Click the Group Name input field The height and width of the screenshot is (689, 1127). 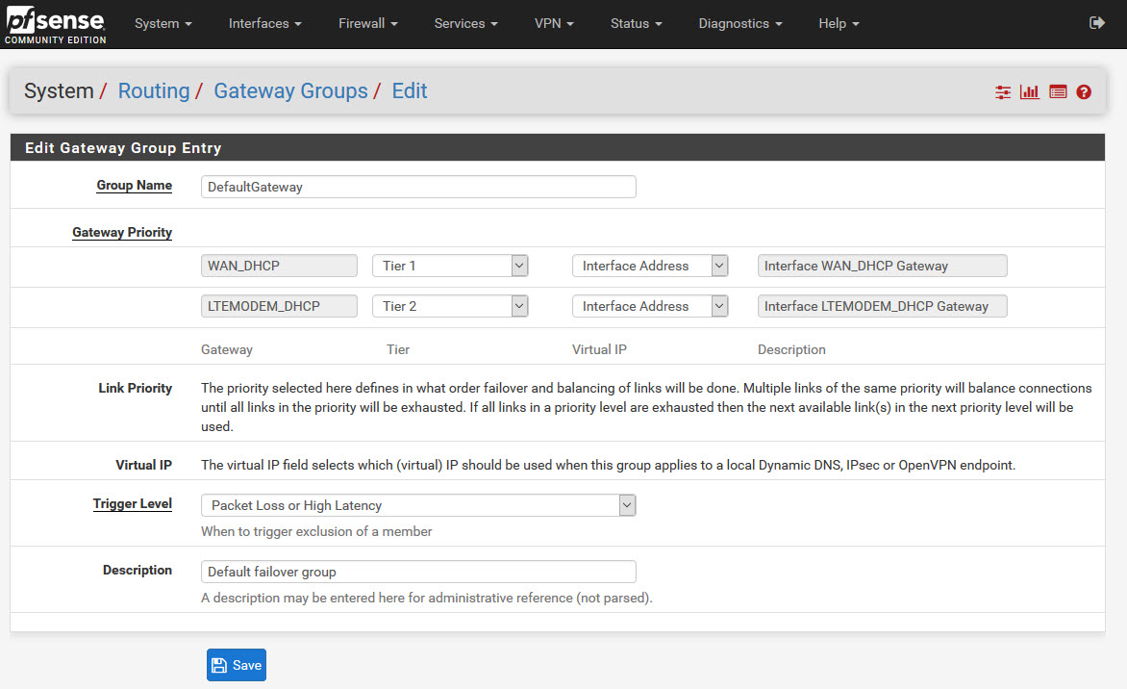pyautogui.click(x=418, y=187)
